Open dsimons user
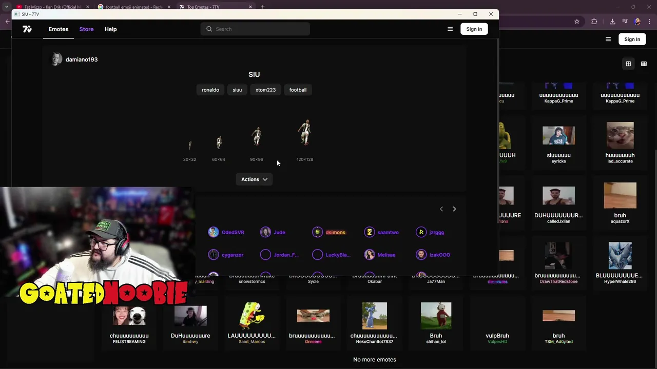The image size is (657, 369). 329,232
